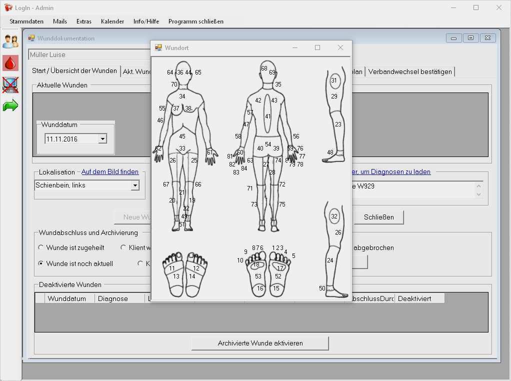Open the Extras menu

click(84, 21)
